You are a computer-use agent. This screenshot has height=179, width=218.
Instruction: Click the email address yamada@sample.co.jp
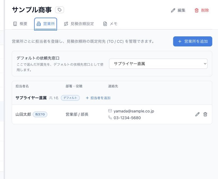click(x=134, y=111)
